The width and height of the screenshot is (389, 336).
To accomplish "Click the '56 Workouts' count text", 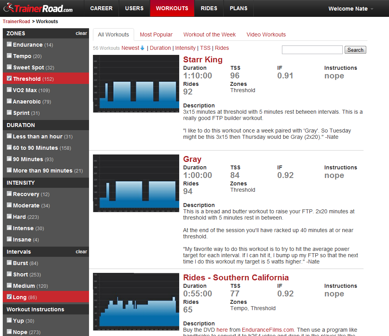I will coord(106,48).
